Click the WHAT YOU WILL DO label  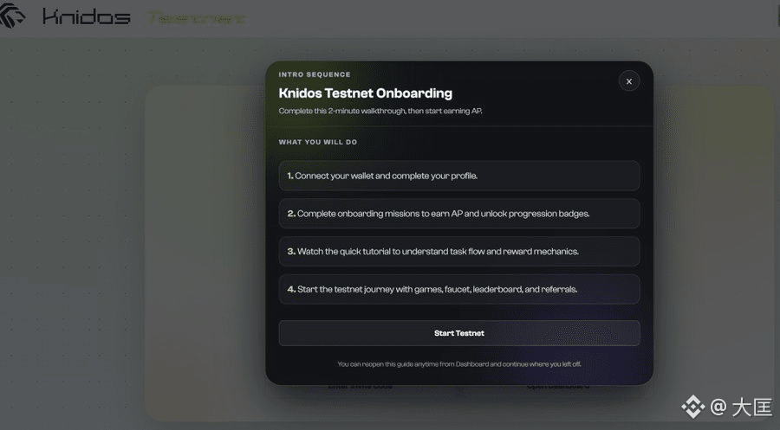(x=318, y=142)
